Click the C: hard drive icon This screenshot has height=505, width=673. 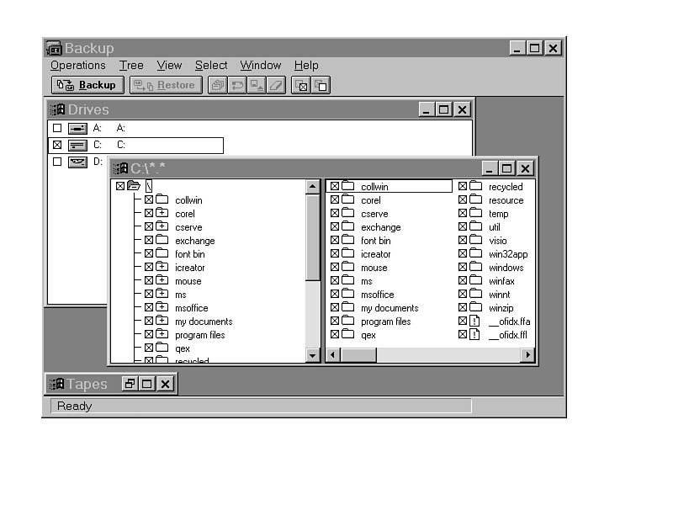[x=77, y=146]
